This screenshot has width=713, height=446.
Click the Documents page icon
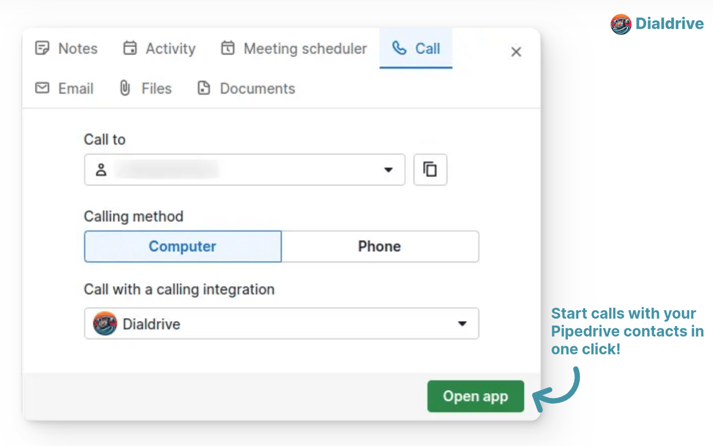click(x=204, y=87)
